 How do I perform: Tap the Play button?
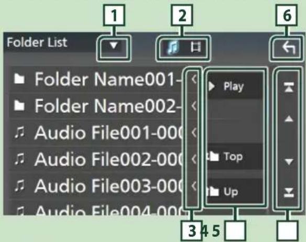pos(235,86)
